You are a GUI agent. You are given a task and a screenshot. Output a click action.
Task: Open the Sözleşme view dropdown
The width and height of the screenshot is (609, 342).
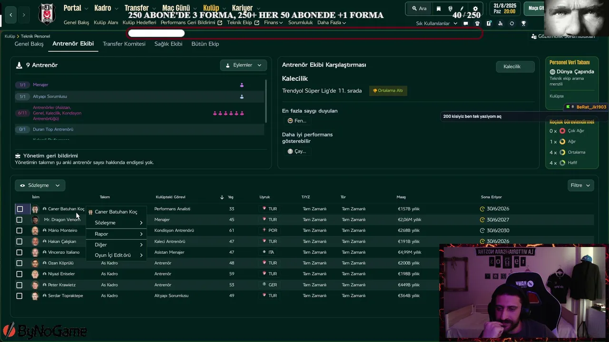click(x=40, y=185)
